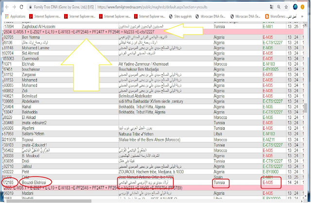Image resolution: width=311 pixels, height=203 pixels.
Task: Click the E-BY8925 haplogroup
Action: coord(271,69)
